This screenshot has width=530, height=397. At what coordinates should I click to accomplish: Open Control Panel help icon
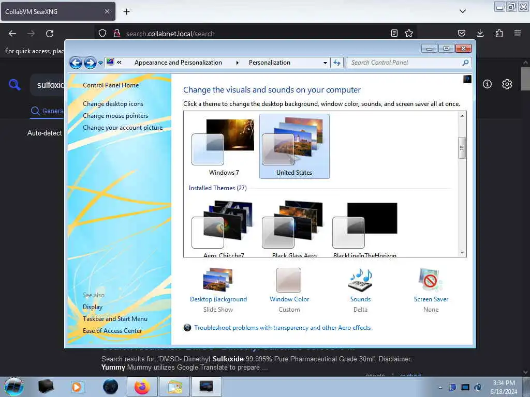coord(467,79)
